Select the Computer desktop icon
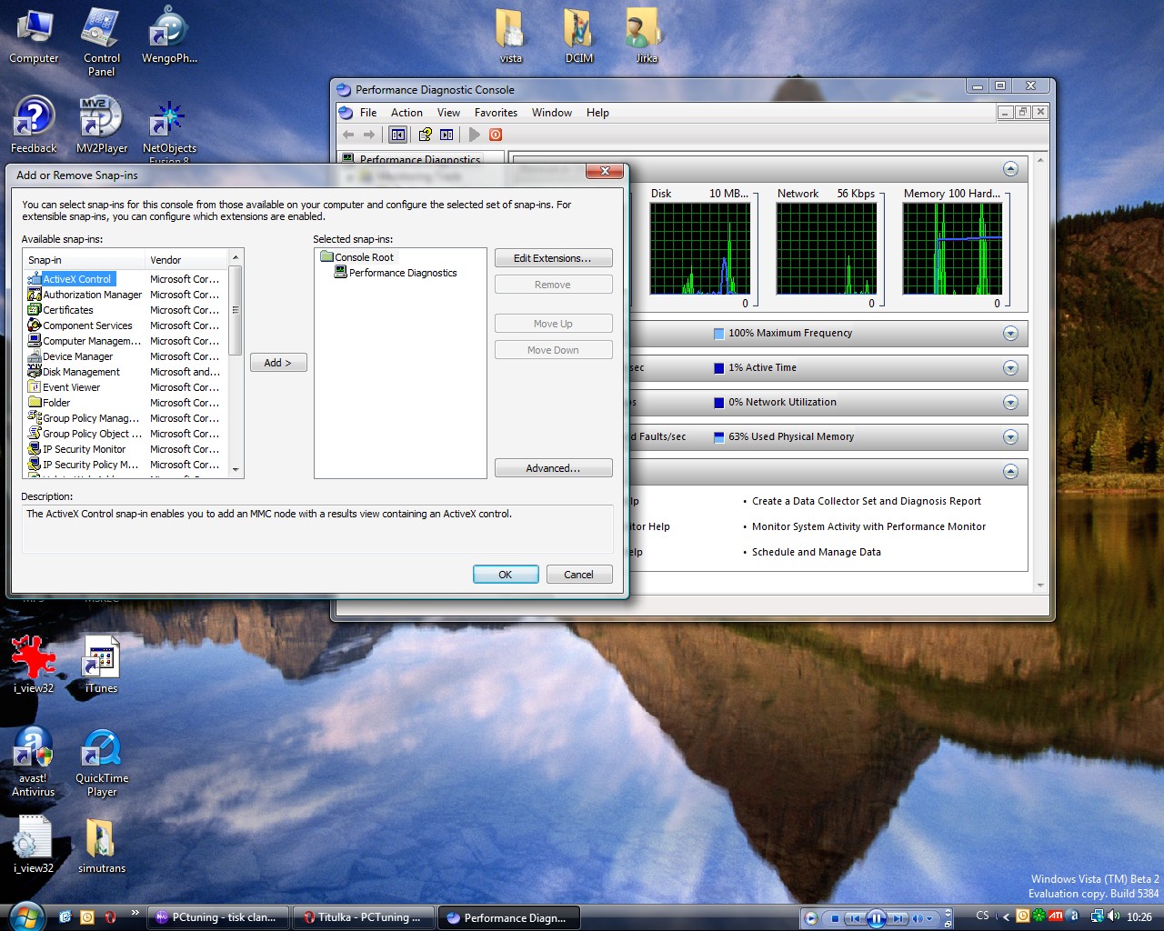The height and width of the screenshot is (931, 1164). [x=34, y=36]
